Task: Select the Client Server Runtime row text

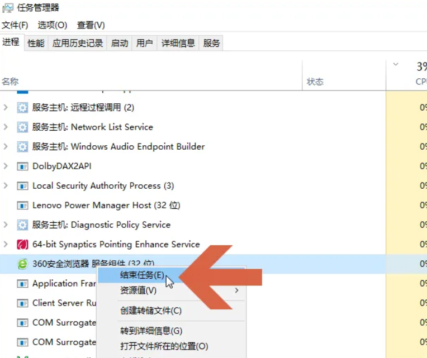Action: click(64, 303)
